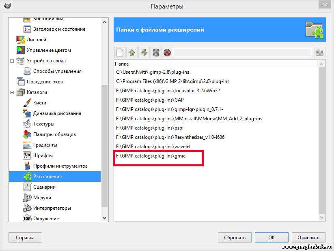
Task: Click the Поведение окон windows icon
Action: (x=21, y=82)
